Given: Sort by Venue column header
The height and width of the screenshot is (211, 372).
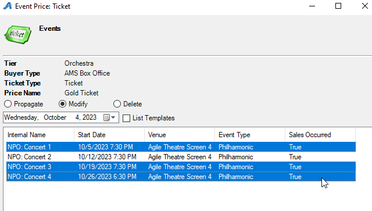Looking at the screenshot, I should (180, 135).
